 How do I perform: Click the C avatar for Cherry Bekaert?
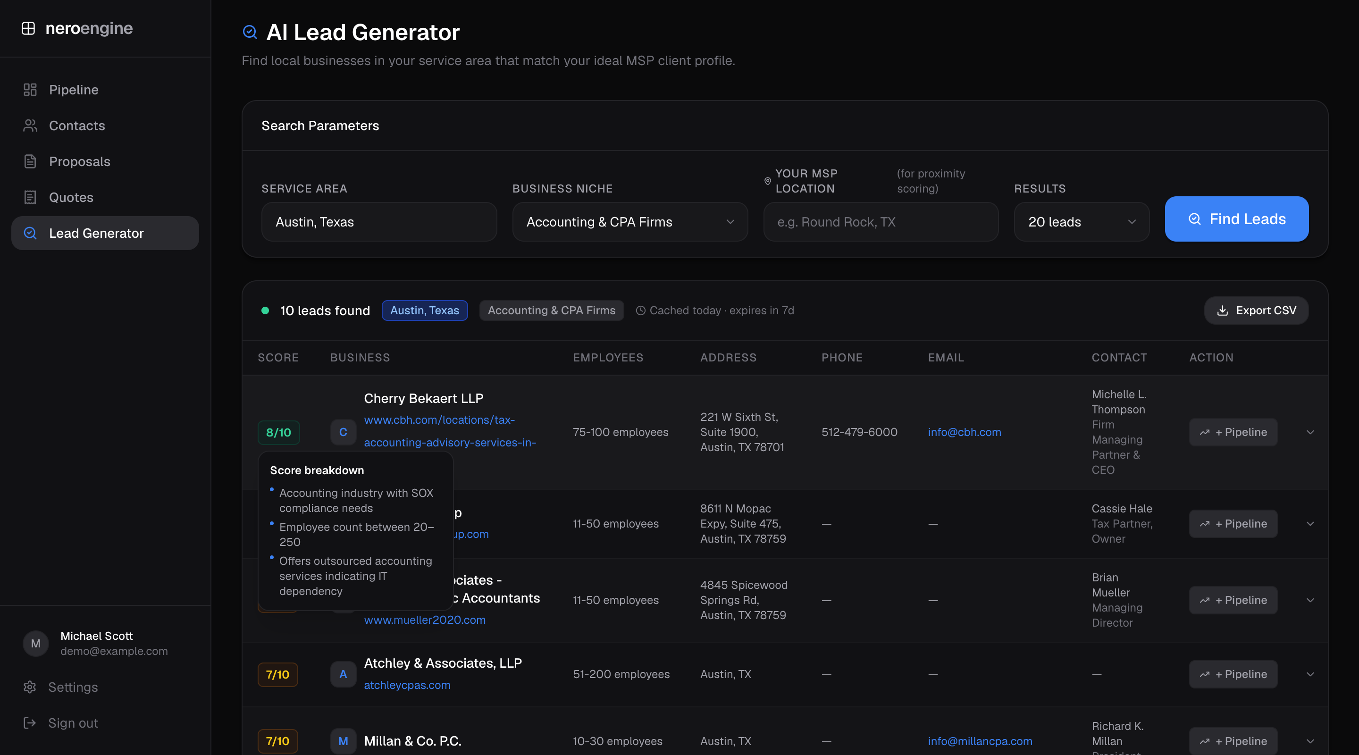pos(343,432)
